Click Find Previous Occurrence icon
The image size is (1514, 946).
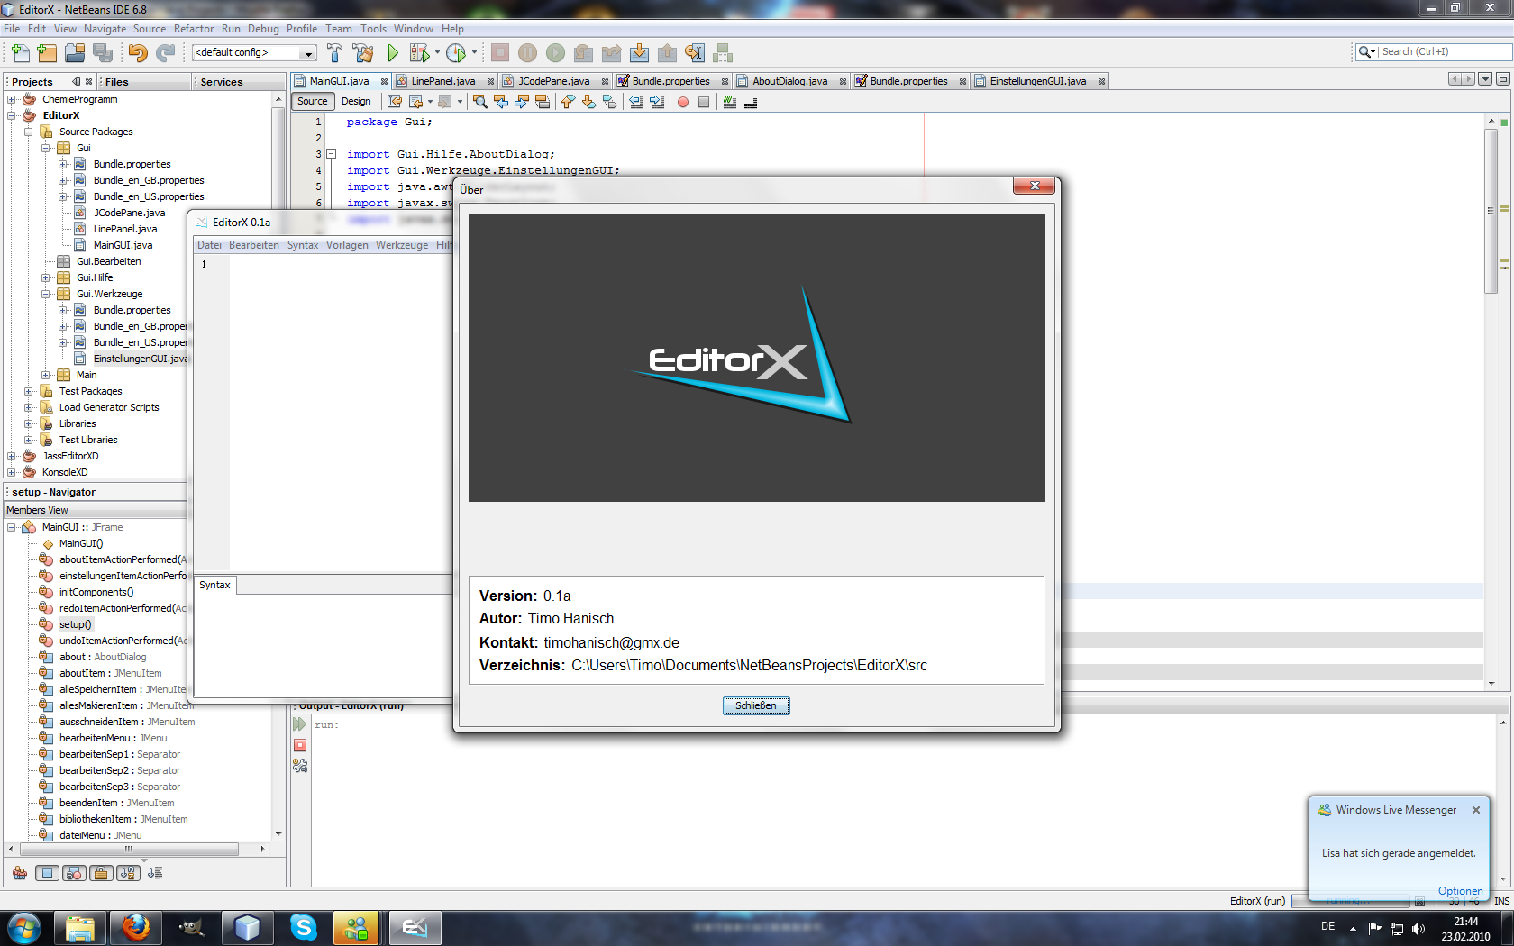(x=501, y=102)
